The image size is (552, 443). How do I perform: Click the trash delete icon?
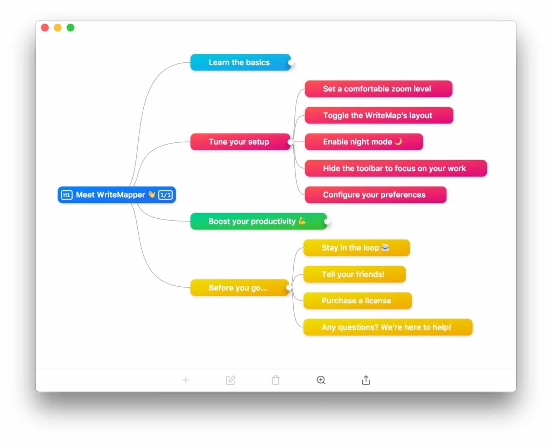click(x=276, y=380)
